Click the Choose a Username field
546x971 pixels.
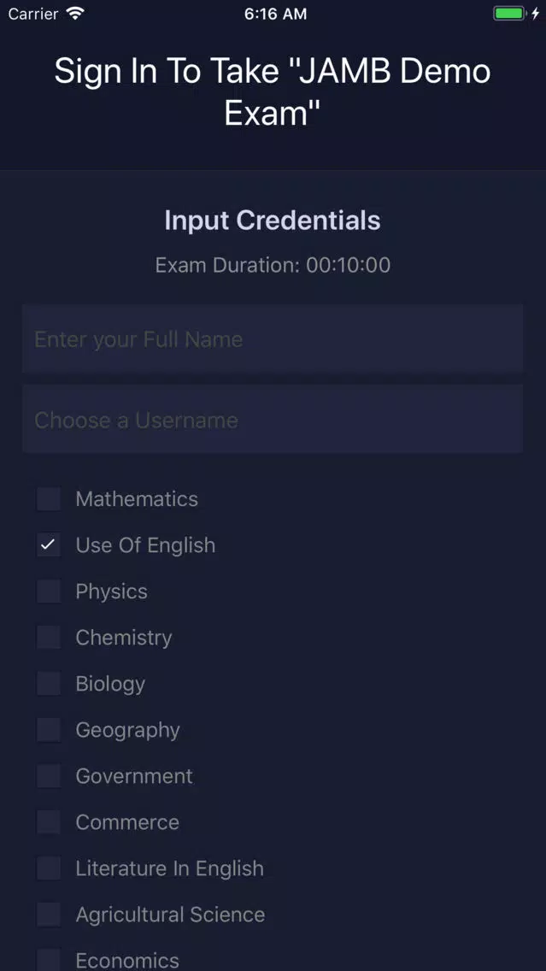pos(273,419)
